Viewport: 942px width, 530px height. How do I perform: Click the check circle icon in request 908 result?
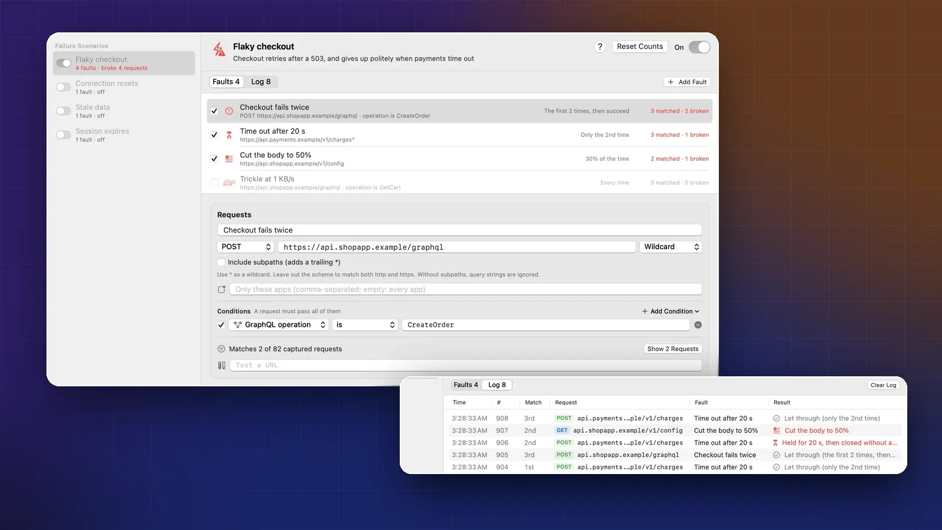[777, 419]
